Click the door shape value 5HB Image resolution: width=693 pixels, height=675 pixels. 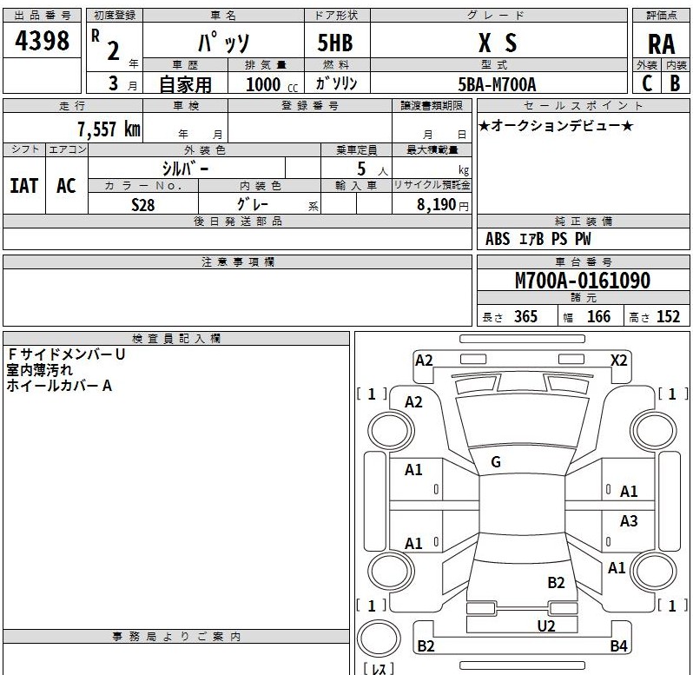(335, 43)
